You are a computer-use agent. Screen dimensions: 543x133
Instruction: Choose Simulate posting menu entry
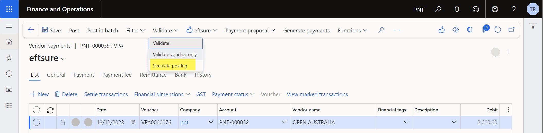click(170, 66)
